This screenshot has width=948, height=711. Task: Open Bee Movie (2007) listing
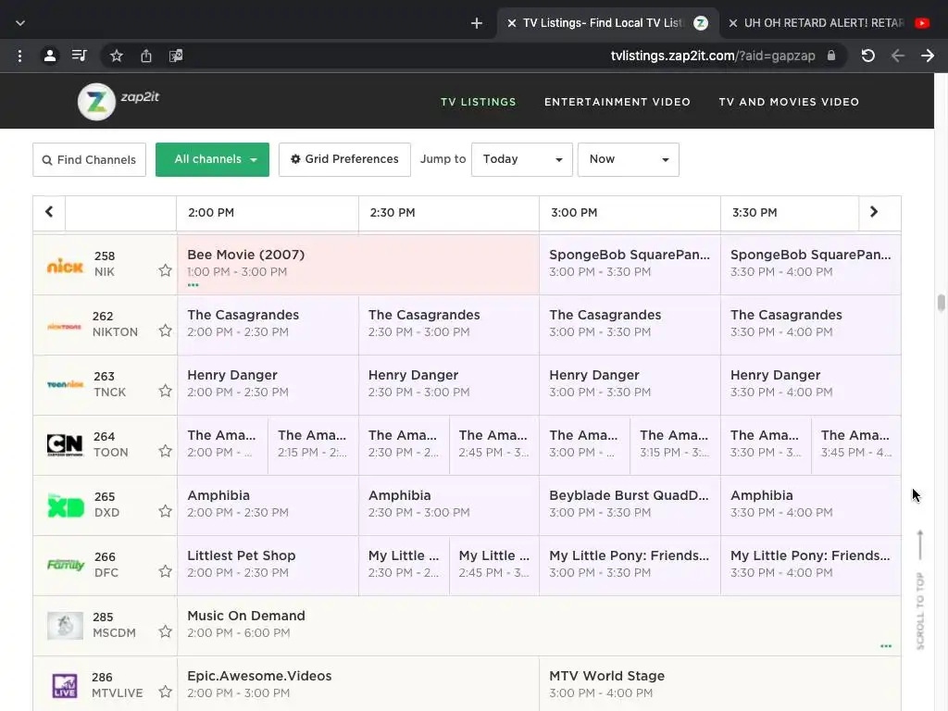[358, 265]
